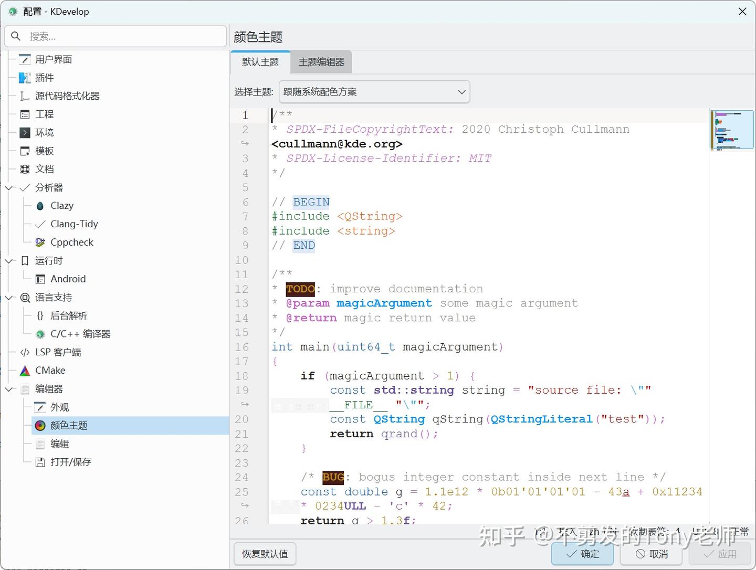This screenshot has height=570, width=756.
Task: Open the CMake settings icon
Action: point(24,370)
